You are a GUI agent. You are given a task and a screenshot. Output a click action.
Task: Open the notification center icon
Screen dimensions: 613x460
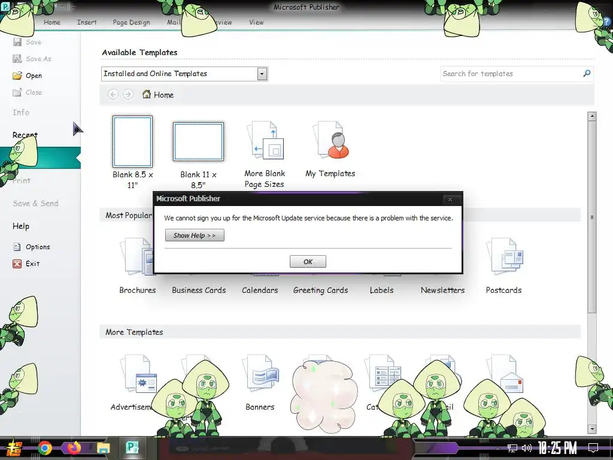pos(593,447)
